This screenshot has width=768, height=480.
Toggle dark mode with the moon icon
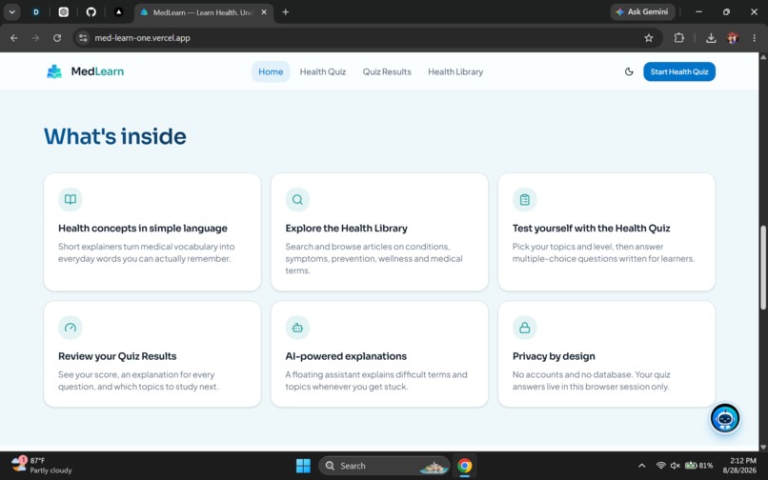(629, 71)
